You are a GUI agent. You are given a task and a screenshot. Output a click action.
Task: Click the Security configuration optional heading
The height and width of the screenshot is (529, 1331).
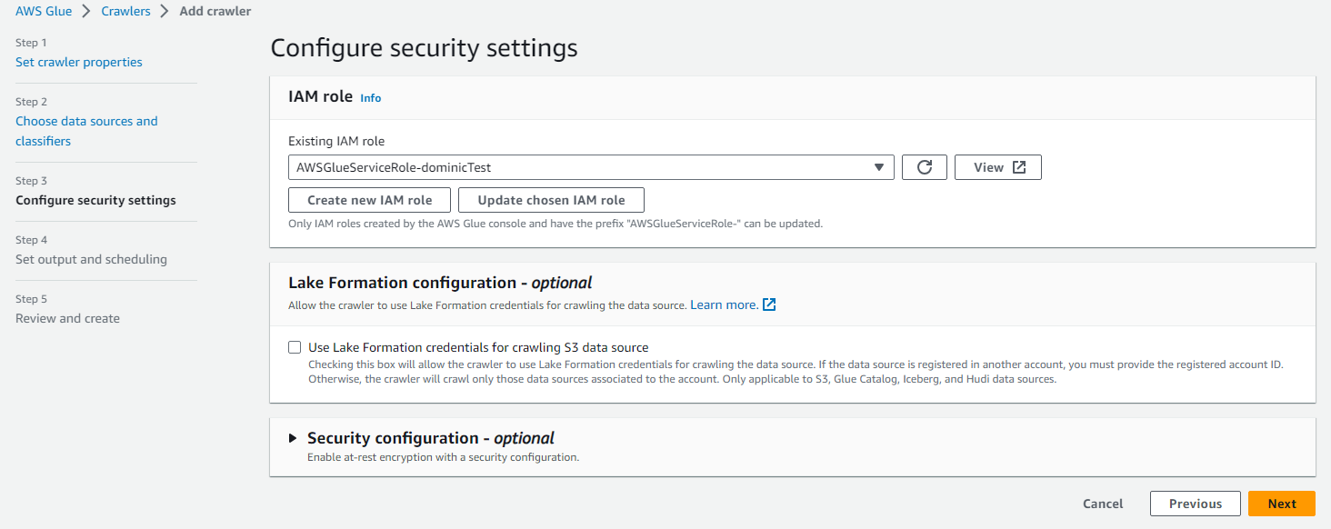pos(431,438)
